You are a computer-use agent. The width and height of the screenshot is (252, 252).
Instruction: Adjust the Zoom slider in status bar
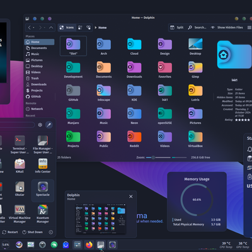pos(158,157)
